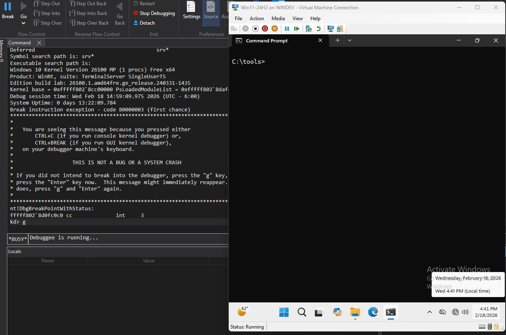This screenshot has width=506, height=335.
Task: Click the Break button in WinDbg
Action: pos(8,10)
